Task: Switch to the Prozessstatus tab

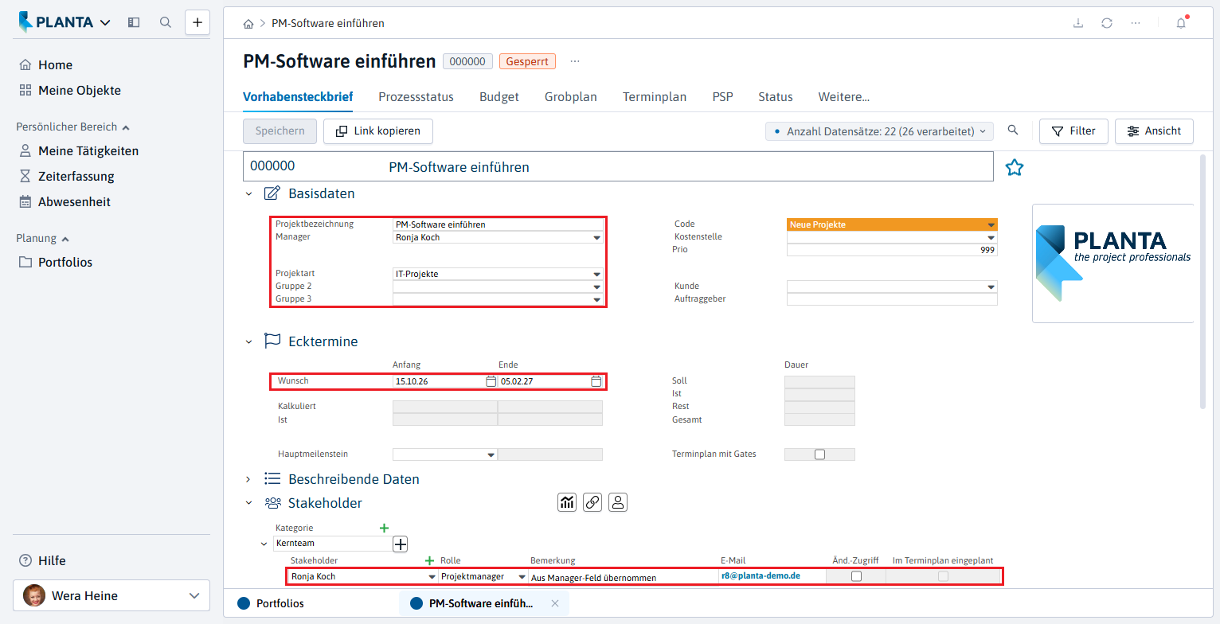Action: [416, 97]
